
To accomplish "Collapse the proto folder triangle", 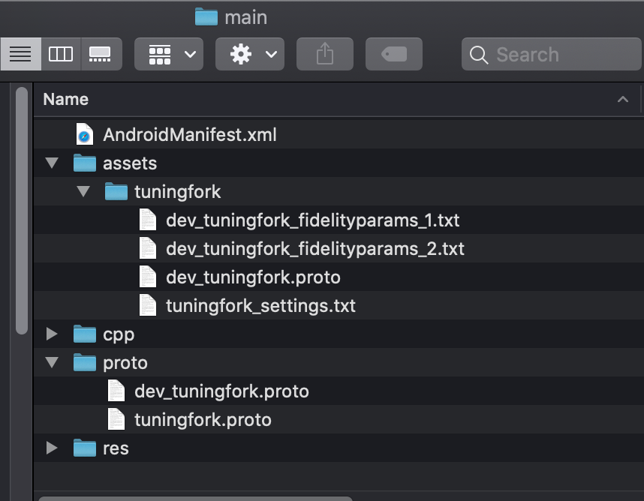I will 52,363.
